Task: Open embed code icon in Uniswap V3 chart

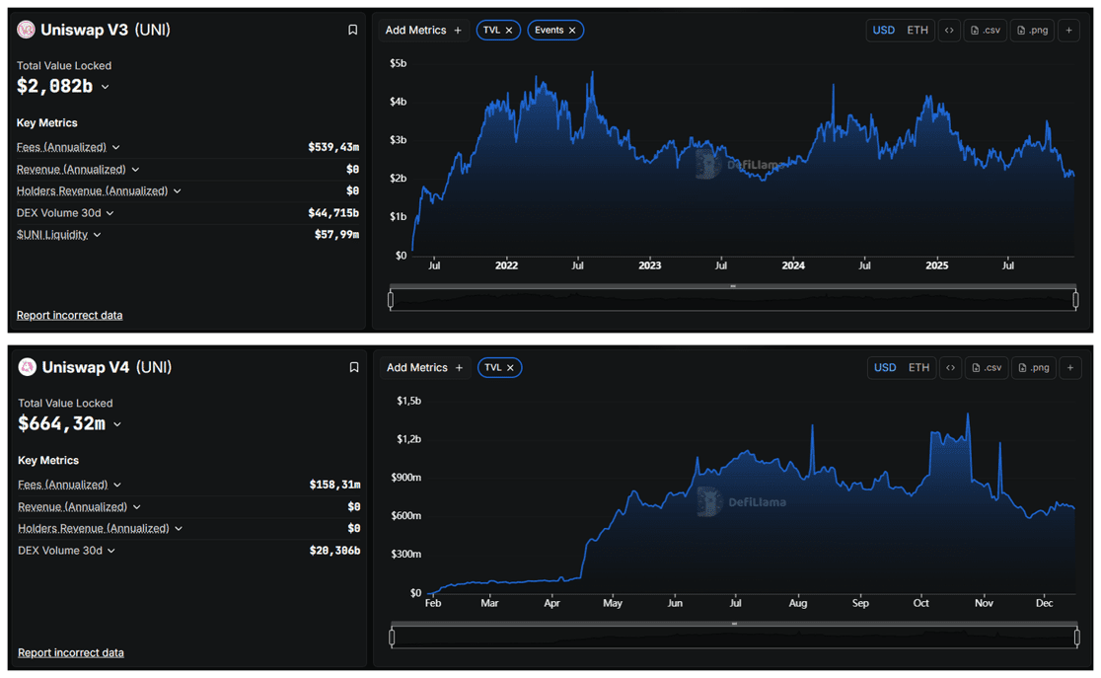Action: [949, 31]
